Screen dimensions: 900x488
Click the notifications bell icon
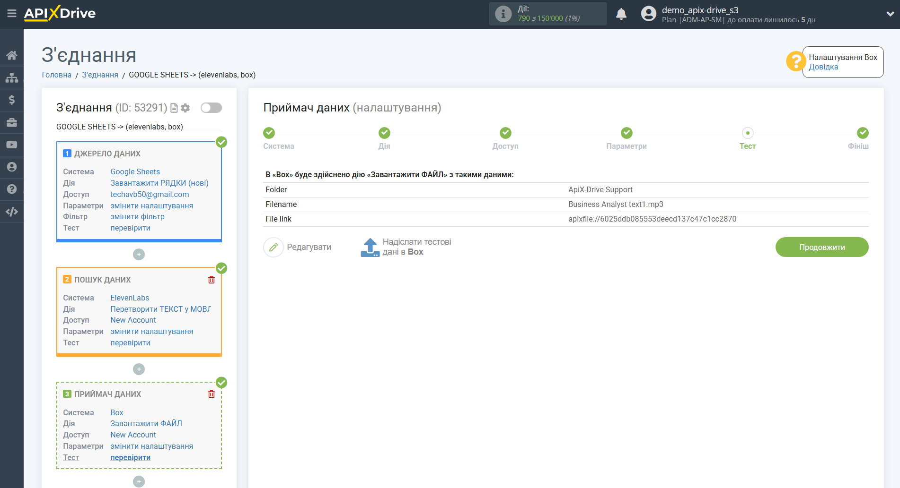(x=621, y=14)
